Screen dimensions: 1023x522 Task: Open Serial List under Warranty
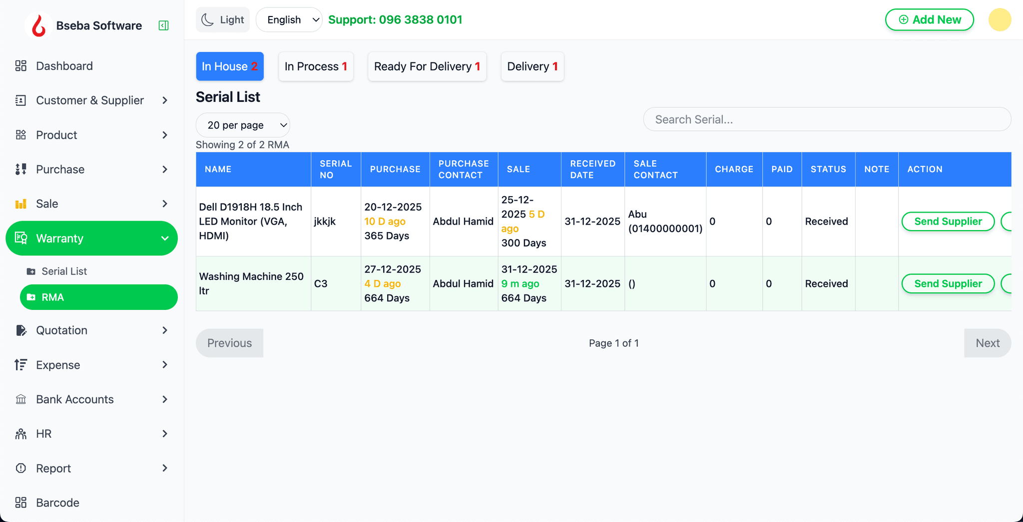[x=64, y=271]
